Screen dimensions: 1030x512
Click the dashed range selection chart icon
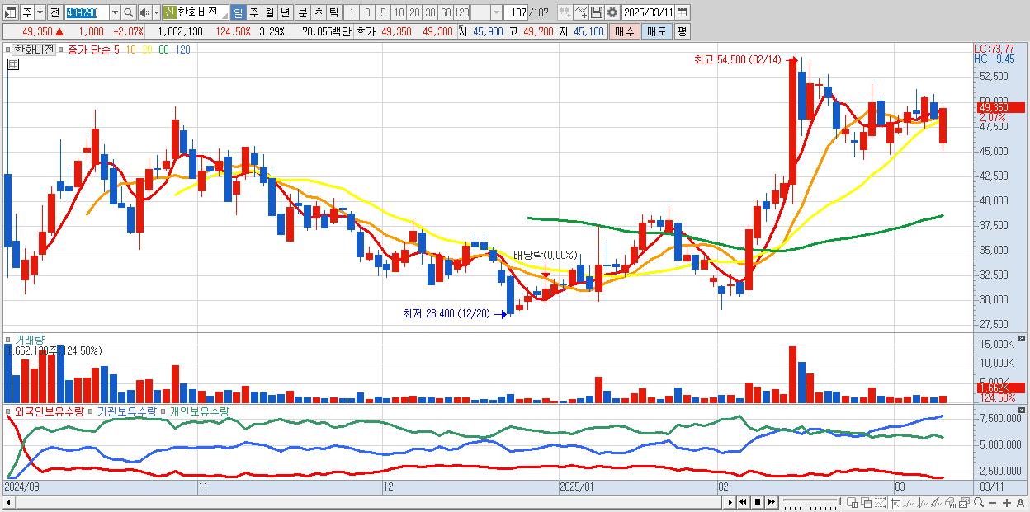tap(880, 502)
